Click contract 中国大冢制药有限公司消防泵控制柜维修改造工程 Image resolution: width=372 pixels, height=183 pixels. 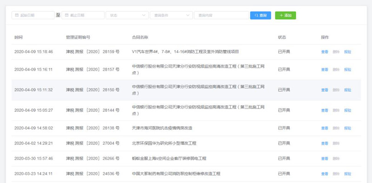(x=176, y=174)
